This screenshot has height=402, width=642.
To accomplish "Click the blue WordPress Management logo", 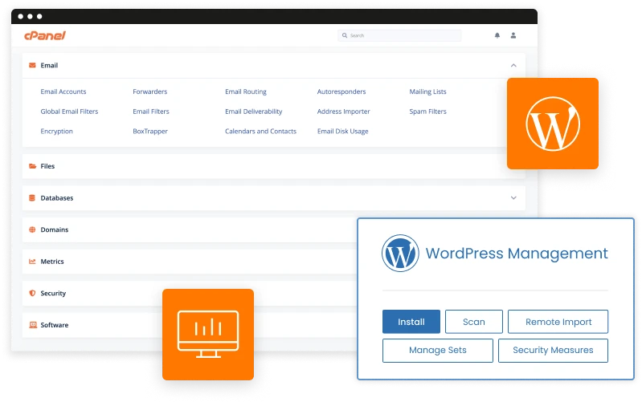I will coord(400,253).
